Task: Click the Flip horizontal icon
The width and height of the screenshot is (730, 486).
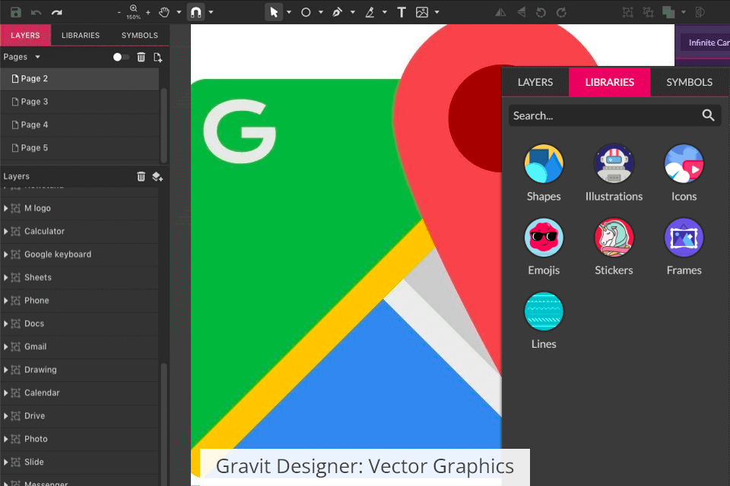Action: coord(500,13)
